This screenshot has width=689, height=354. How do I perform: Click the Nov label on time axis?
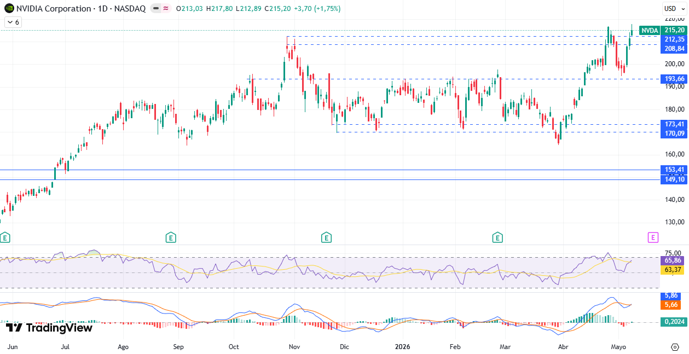click(294, 347)
